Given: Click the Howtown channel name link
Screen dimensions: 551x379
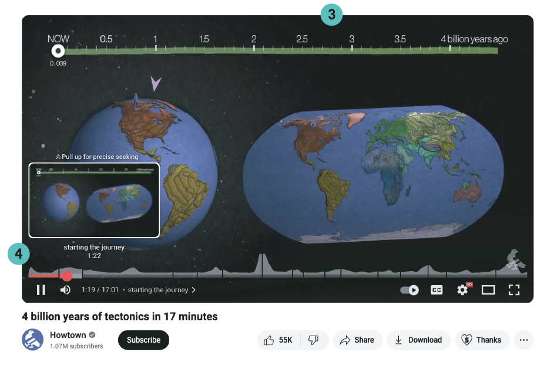Looking at the screenshot, I should pos(68,335).
